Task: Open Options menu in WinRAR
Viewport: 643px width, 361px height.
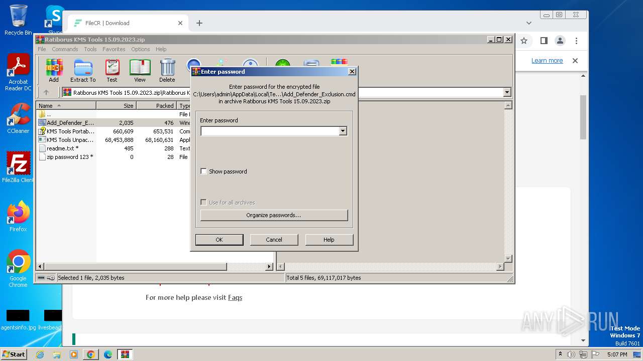Action: click(x=141, y=49)
